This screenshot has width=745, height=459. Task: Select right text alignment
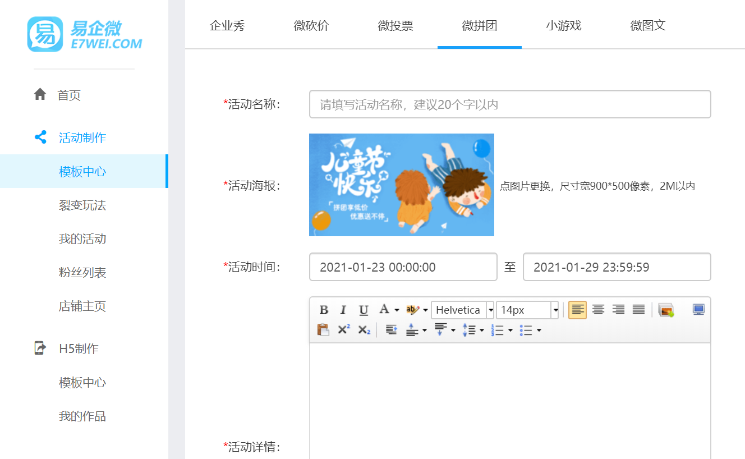[x=618, y=309]
